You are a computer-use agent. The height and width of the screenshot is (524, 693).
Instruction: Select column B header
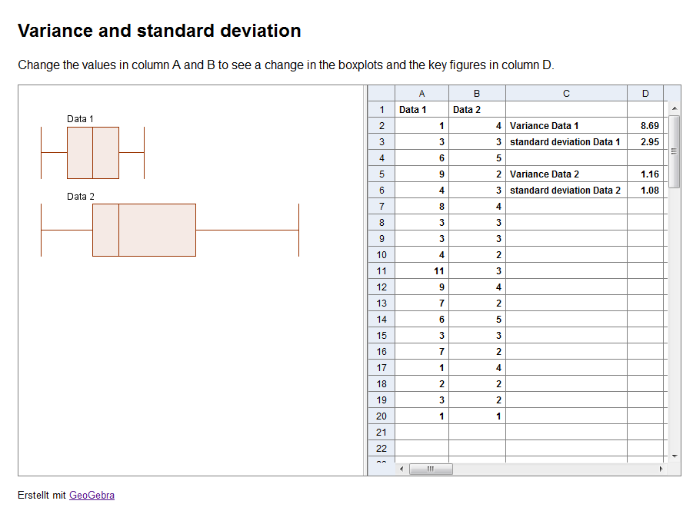coord(477,94)
